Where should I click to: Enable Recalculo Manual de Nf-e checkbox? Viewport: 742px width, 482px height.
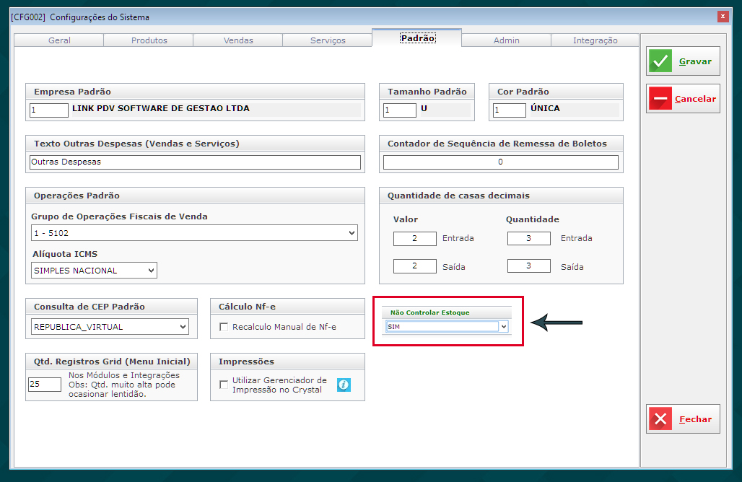tap(224, 327)
